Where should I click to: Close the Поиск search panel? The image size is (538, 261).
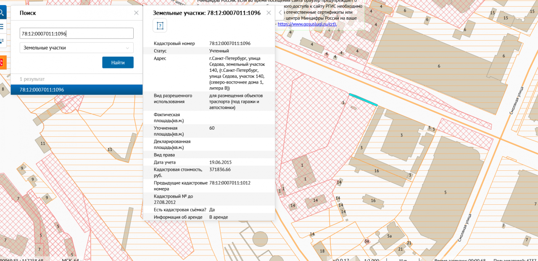pyautogui.click(x=136, y=13)
